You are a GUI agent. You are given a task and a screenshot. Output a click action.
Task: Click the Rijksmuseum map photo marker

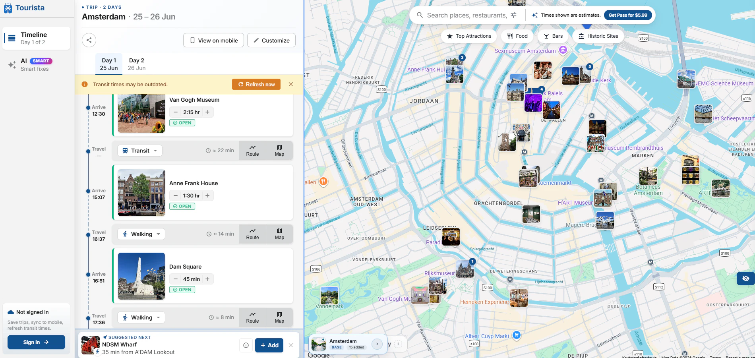pos(465,269)
